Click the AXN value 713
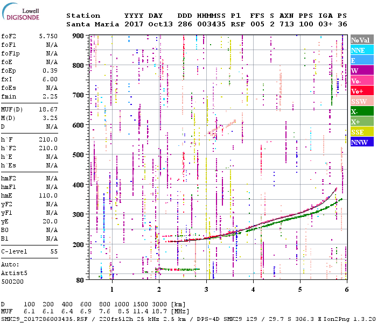377x323 pixels. pos(287,24)
